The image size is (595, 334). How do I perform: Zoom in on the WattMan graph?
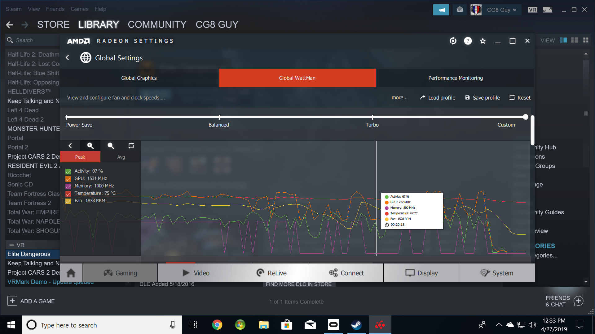pyautogui.click(x=90, y=146)
